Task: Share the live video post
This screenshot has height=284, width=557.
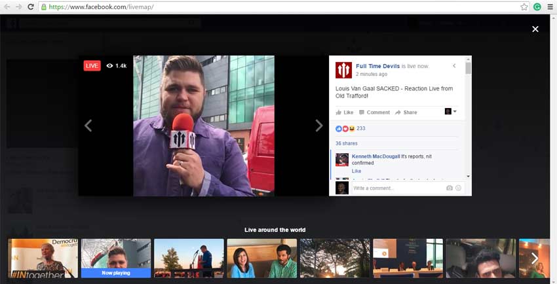Action: 406,113
